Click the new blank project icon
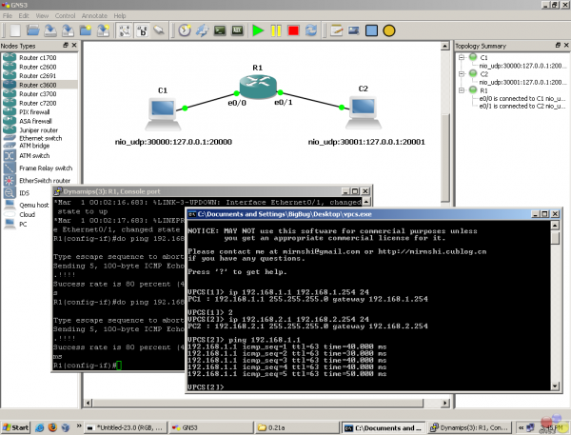 click(14, 30)
